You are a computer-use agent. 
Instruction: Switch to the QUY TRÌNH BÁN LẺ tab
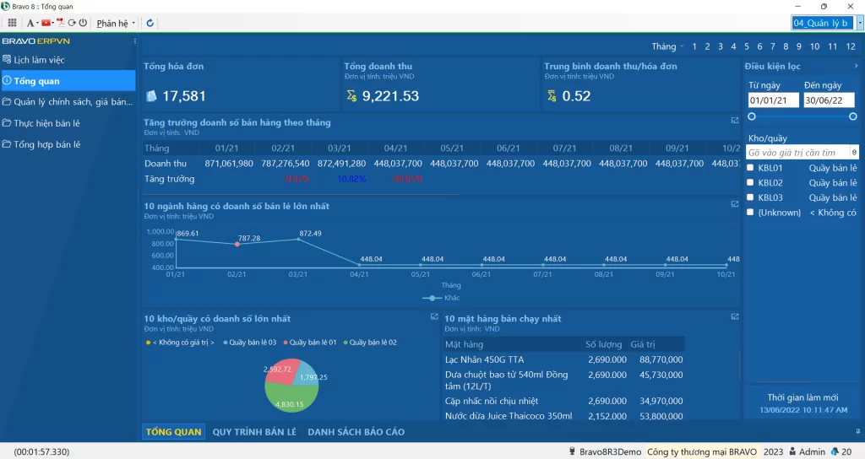pyautogui.click(x=254, y=432)
